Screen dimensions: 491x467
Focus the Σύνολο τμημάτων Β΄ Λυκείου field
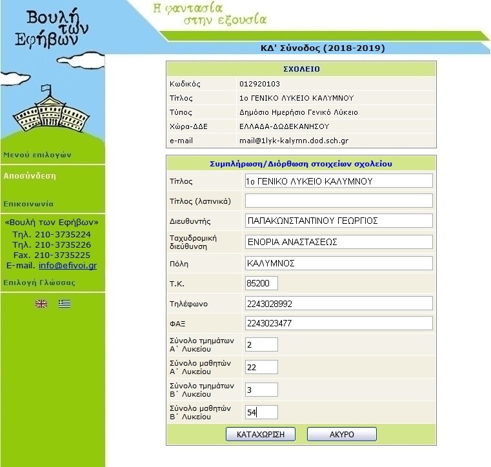click(261, 390)
